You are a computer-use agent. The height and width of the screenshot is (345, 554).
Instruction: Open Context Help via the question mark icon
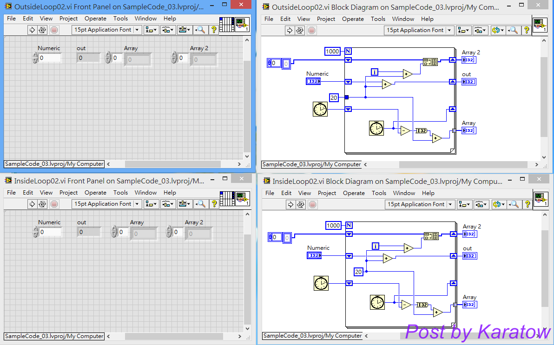[x=214, y=30]
